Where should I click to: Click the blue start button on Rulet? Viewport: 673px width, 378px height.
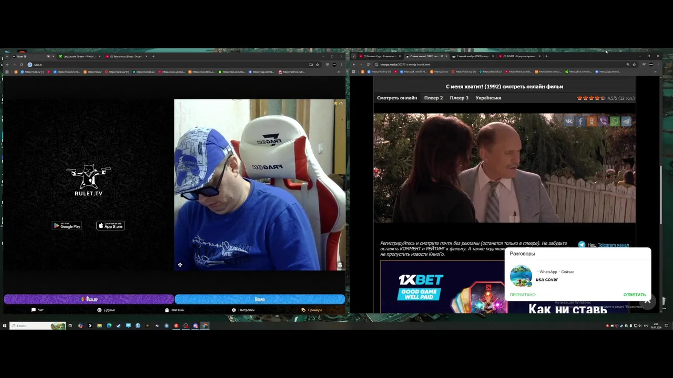(x=260, y=299)
